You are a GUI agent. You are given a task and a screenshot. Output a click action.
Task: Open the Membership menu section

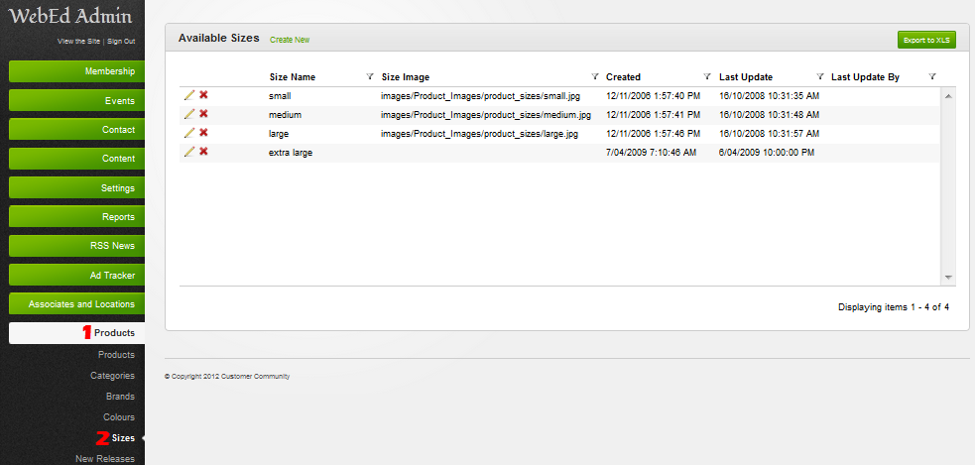77,71
